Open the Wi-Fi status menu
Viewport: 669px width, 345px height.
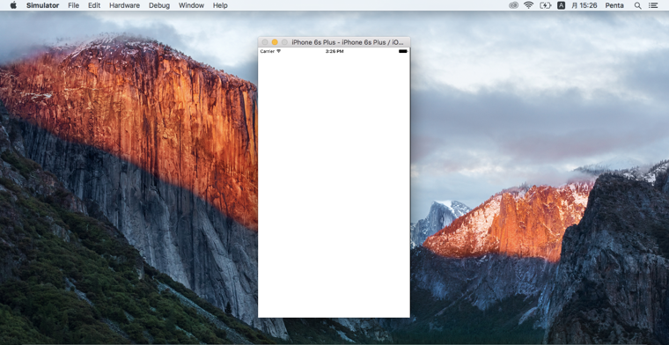click(529, 5)
